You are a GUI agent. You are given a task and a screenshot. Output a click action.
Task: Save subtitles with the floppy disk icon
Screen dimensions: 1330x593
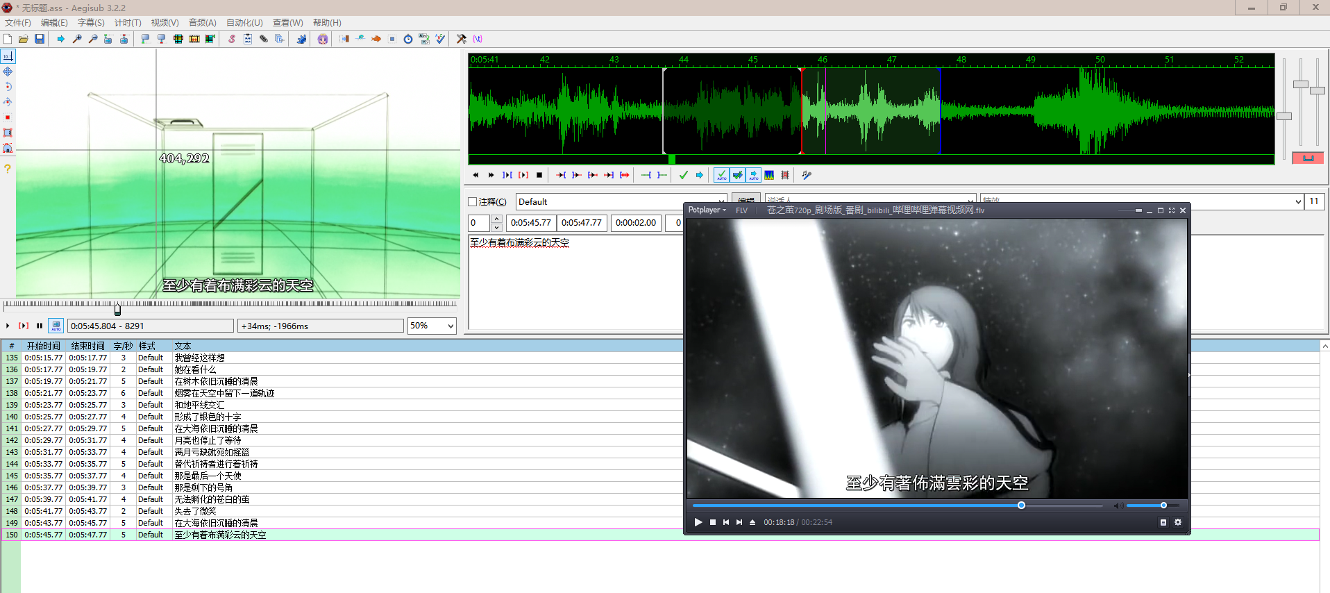(40, 39)
